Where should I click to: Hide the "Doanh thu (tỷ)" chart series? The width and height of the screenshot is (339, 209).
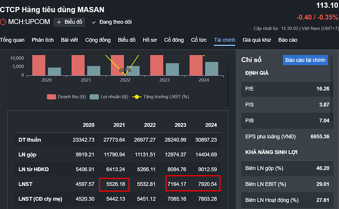[66, 96]
